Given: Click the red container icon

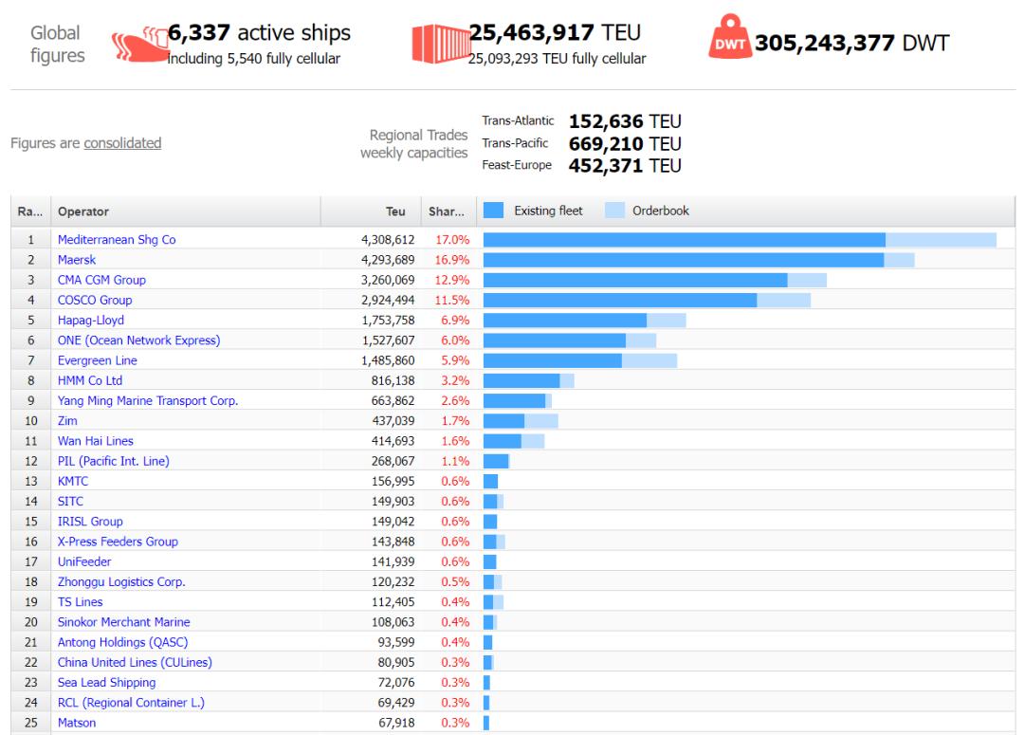Looking at the screenshot, I should [439, 45].
